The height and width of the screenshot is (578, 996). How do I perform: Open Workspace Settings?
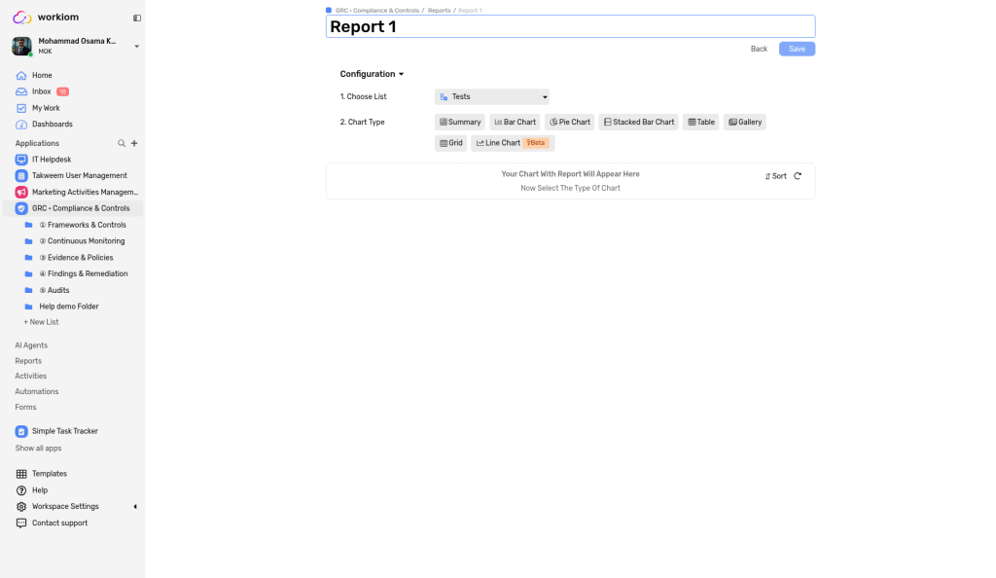tap(65, 507)
